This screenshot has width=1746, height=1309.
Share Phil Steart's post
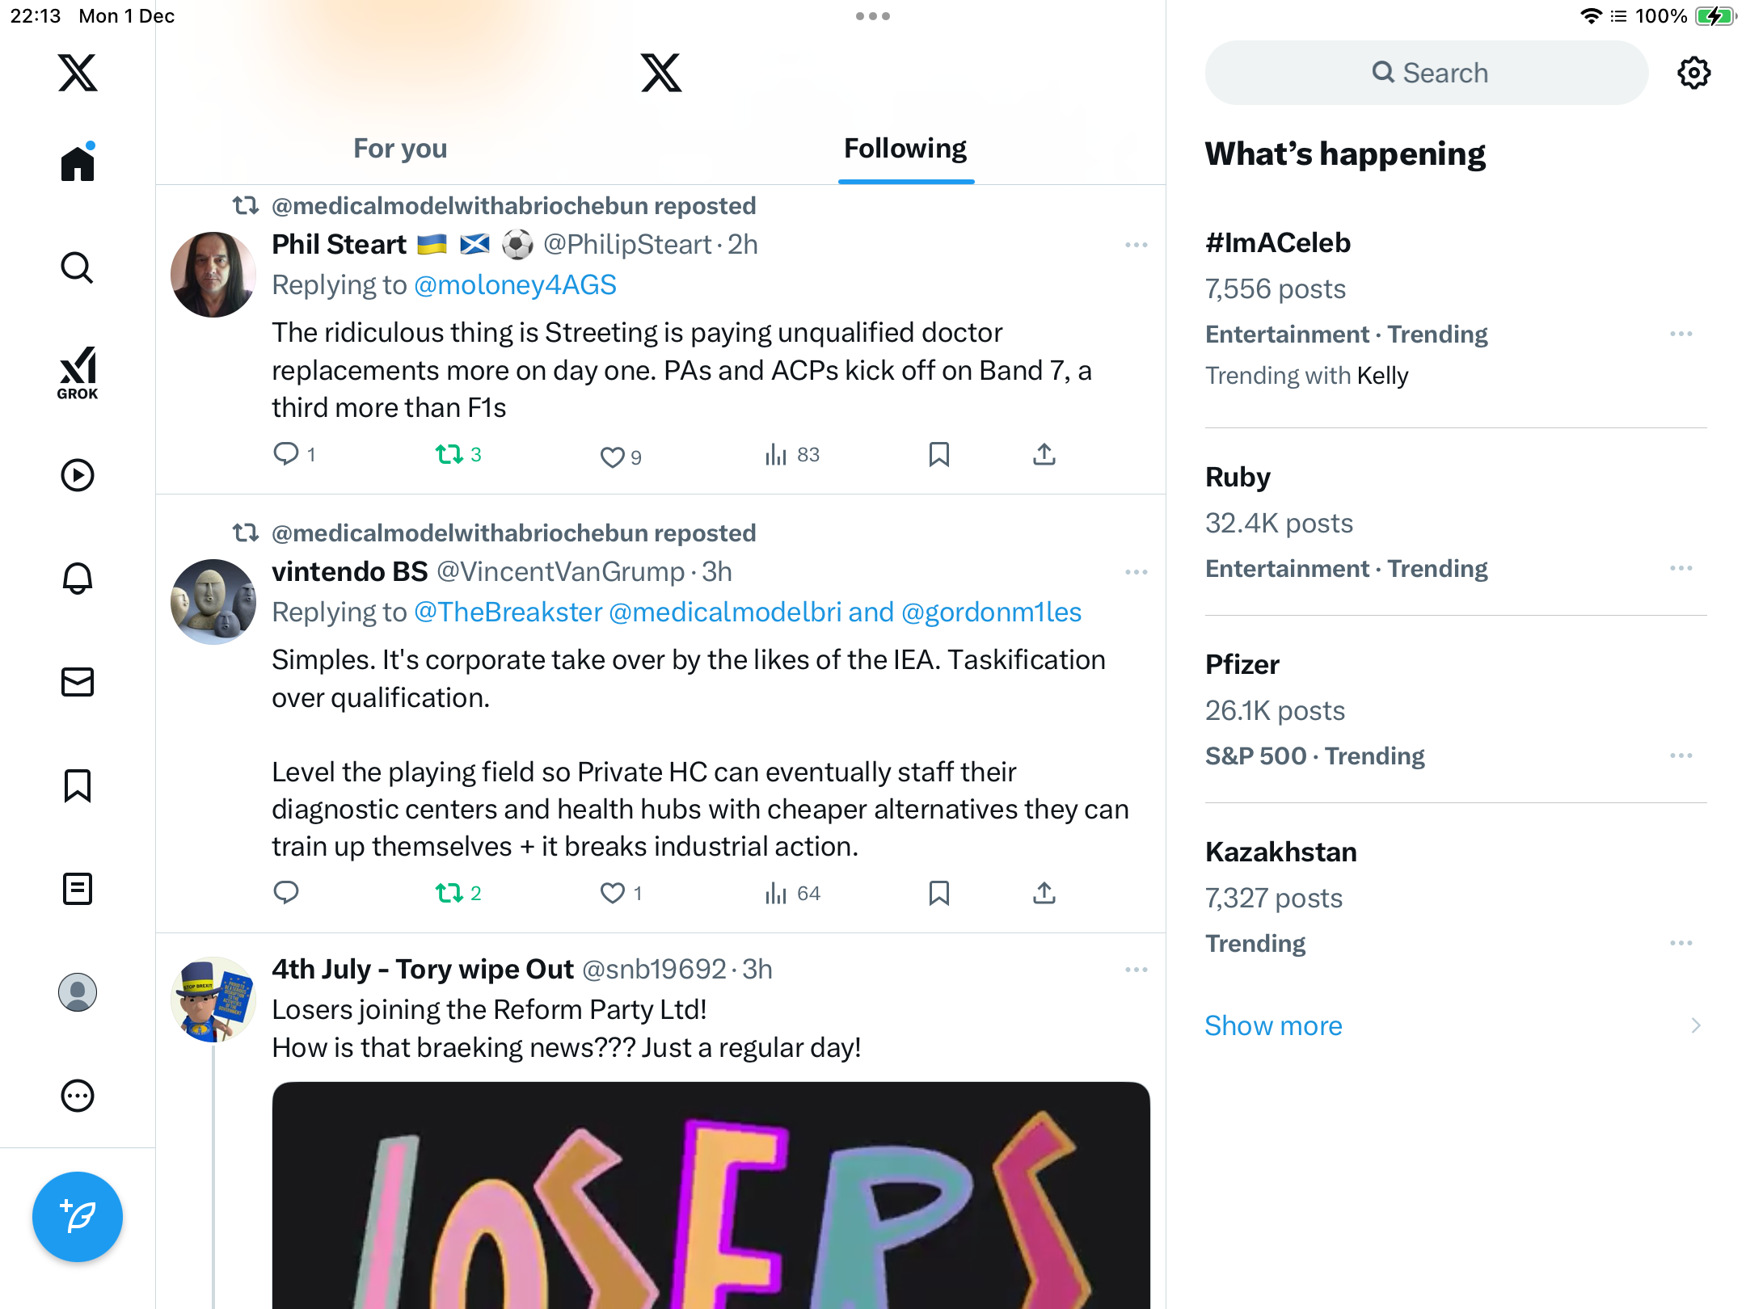1044,455
